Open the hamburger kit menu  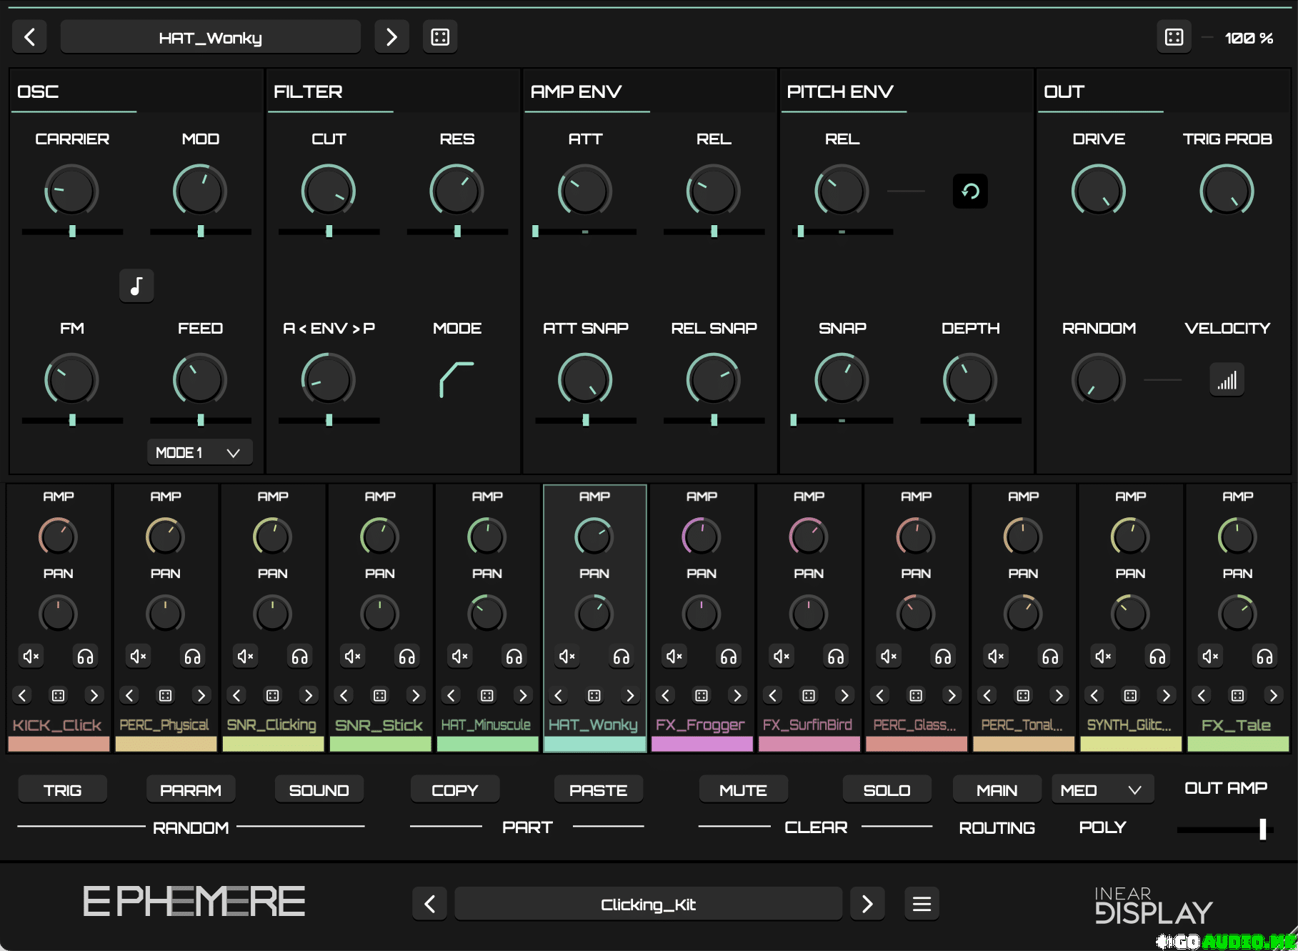pyautogui.click(x=922, y=904)
